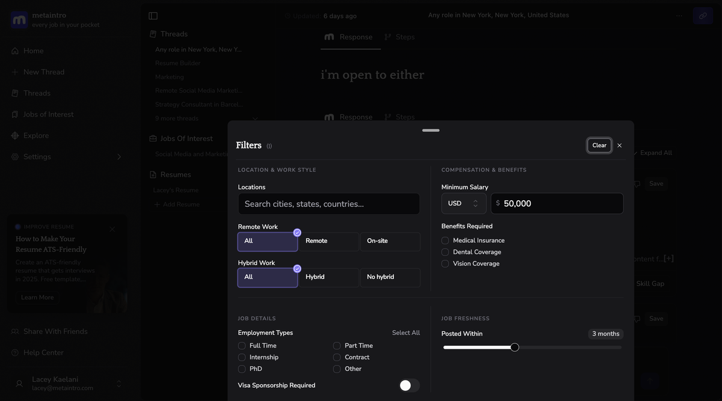Click the Home icon in sidebar

(x=15, y=51)
